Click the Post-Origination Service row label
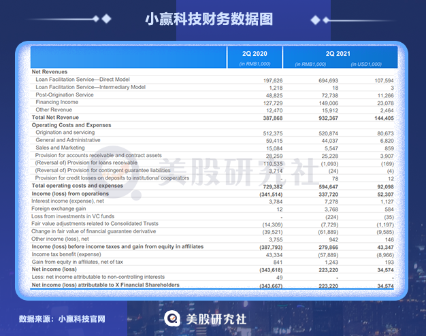426x336 pixels. point(65,95)
